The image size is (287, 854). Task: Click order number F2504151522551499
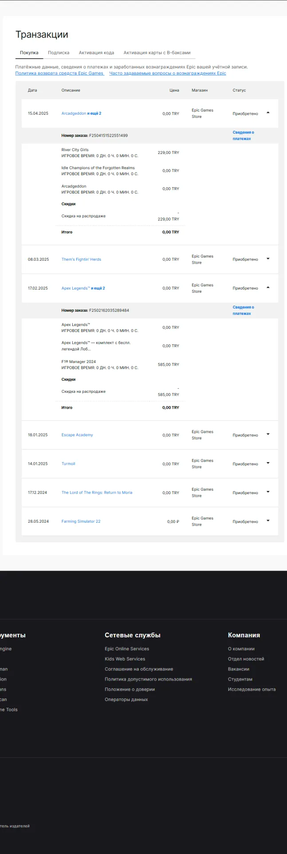(x=108, y=136)
